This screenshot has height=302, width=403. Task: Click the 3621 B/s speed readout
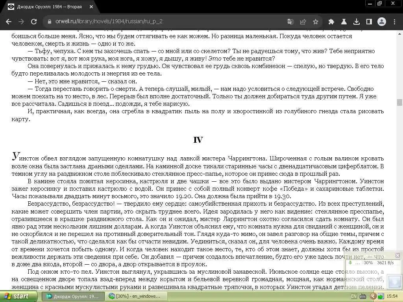385,263
